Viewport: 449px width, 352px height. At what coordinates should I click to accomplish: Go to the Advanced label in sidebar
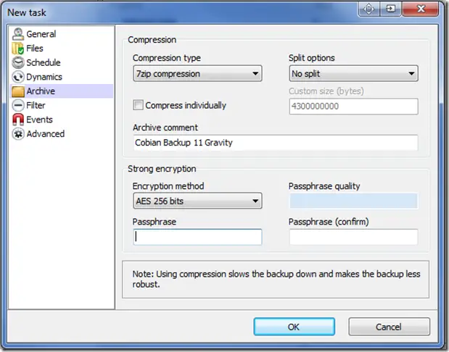45,134
